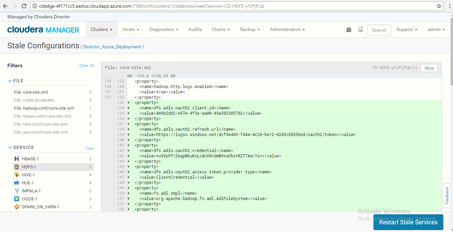The image size is (453, 232).
Task: Select the OOZIE-1 service filter
Action: [53, 199]
